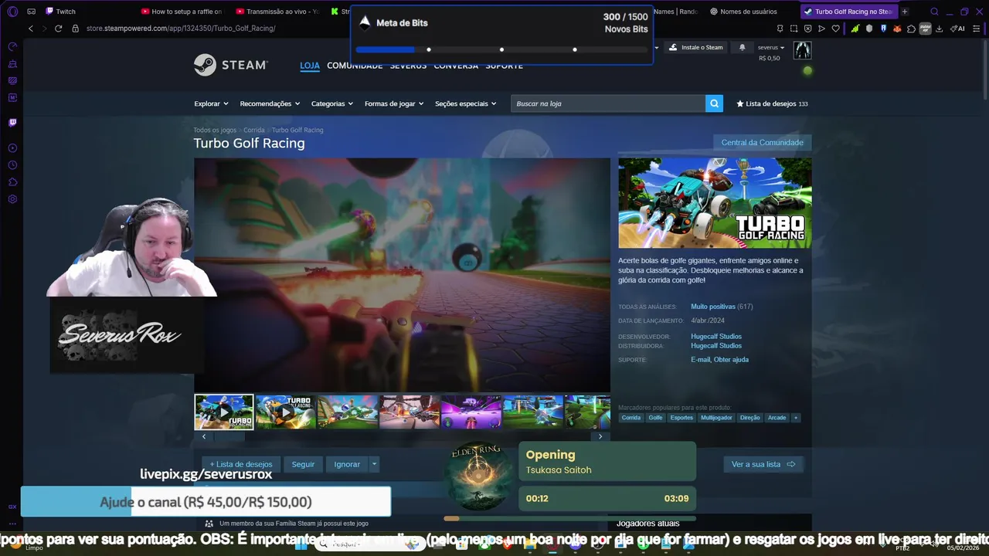Open GX Control speedometer in sidebar
989x556 pixels.
click(12, 47)
